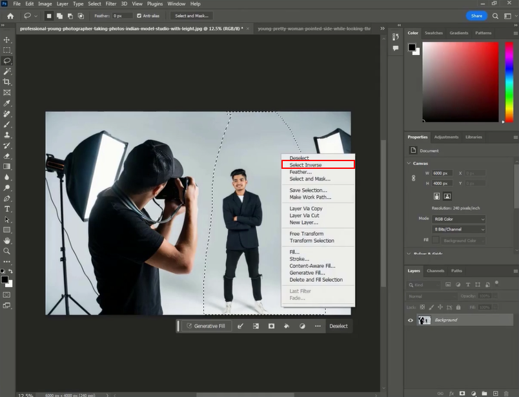This screenshot has width=519, height=397.
Task: Show hidden document tabs chevron
Action: click(x=382, y=29)
